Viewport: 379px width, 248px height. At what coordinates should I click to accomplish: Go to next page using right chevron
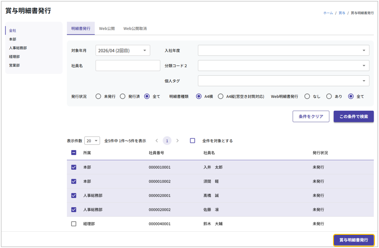coord(177,141)
